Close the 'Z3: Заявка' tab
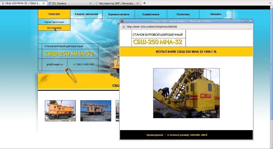Image resolution: width=273 pixels, height=149 pixels. pyautogui.click(x=91, y=3)
